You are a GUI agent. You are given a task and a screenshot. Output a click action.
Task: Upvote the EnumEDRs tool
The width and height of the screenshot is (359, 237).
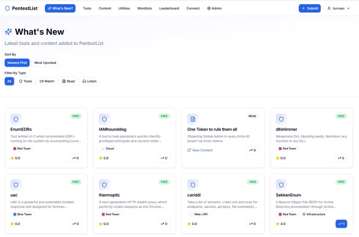coord(75,158)
